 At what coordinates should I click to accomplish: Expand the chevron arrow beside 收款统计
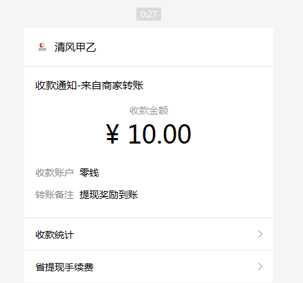(x=260, y=234)
